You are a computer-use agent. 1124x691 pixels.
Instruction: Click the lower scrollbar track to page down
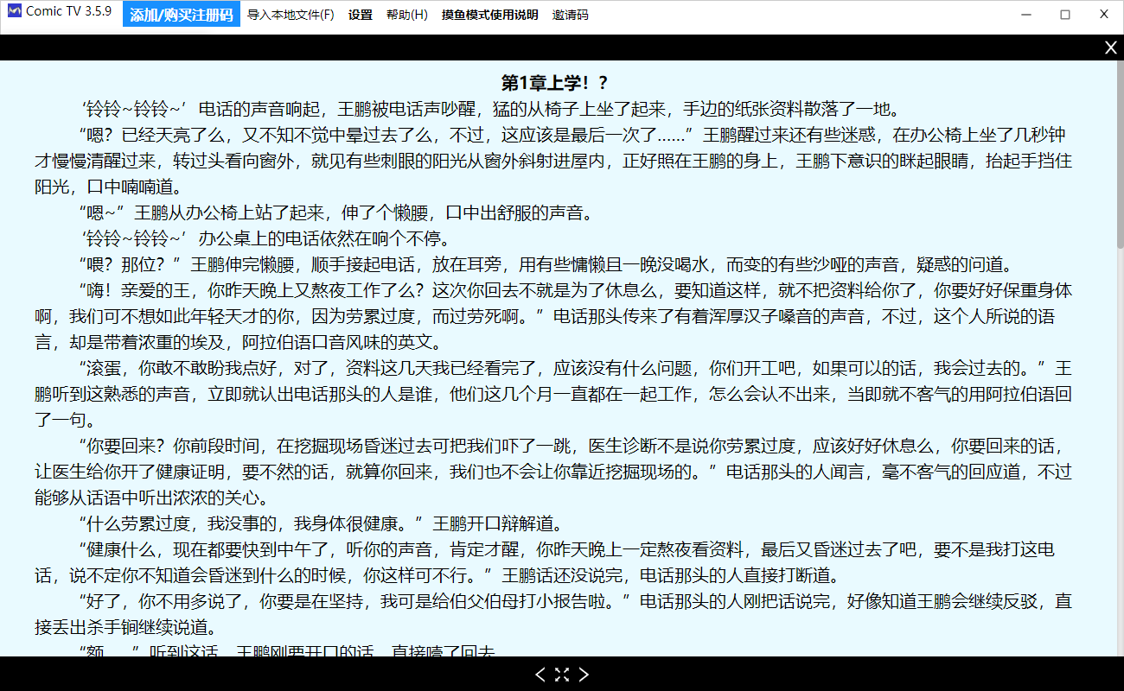tap(1120, 518)
